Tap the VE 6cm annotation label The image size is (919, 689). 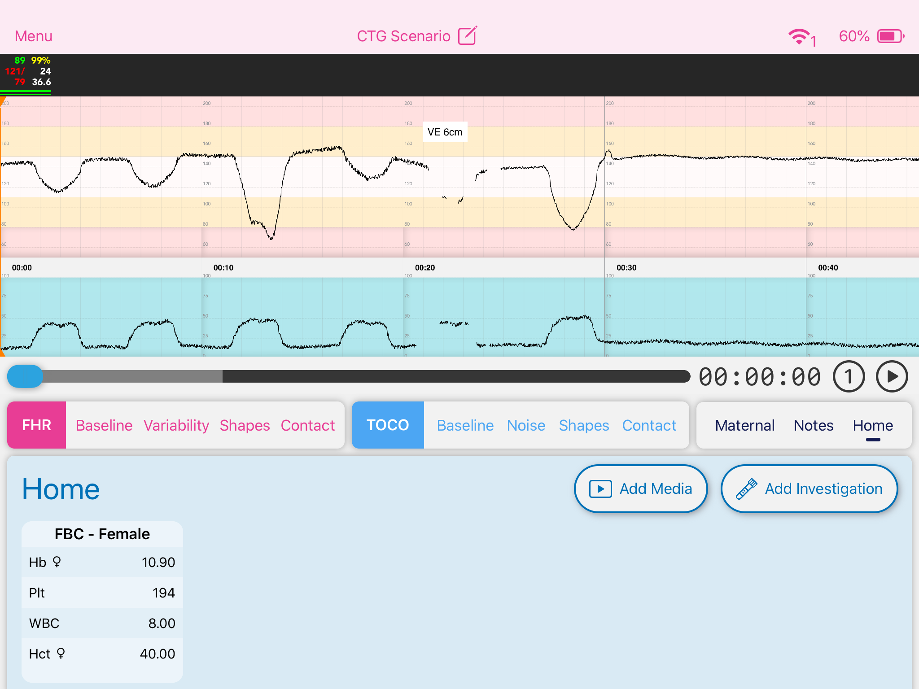pyautogui.click(x=445, y=132)
